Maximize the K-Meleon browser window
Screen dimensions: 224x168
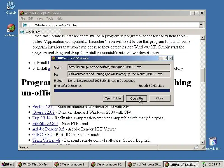click(x=197, y=13)
